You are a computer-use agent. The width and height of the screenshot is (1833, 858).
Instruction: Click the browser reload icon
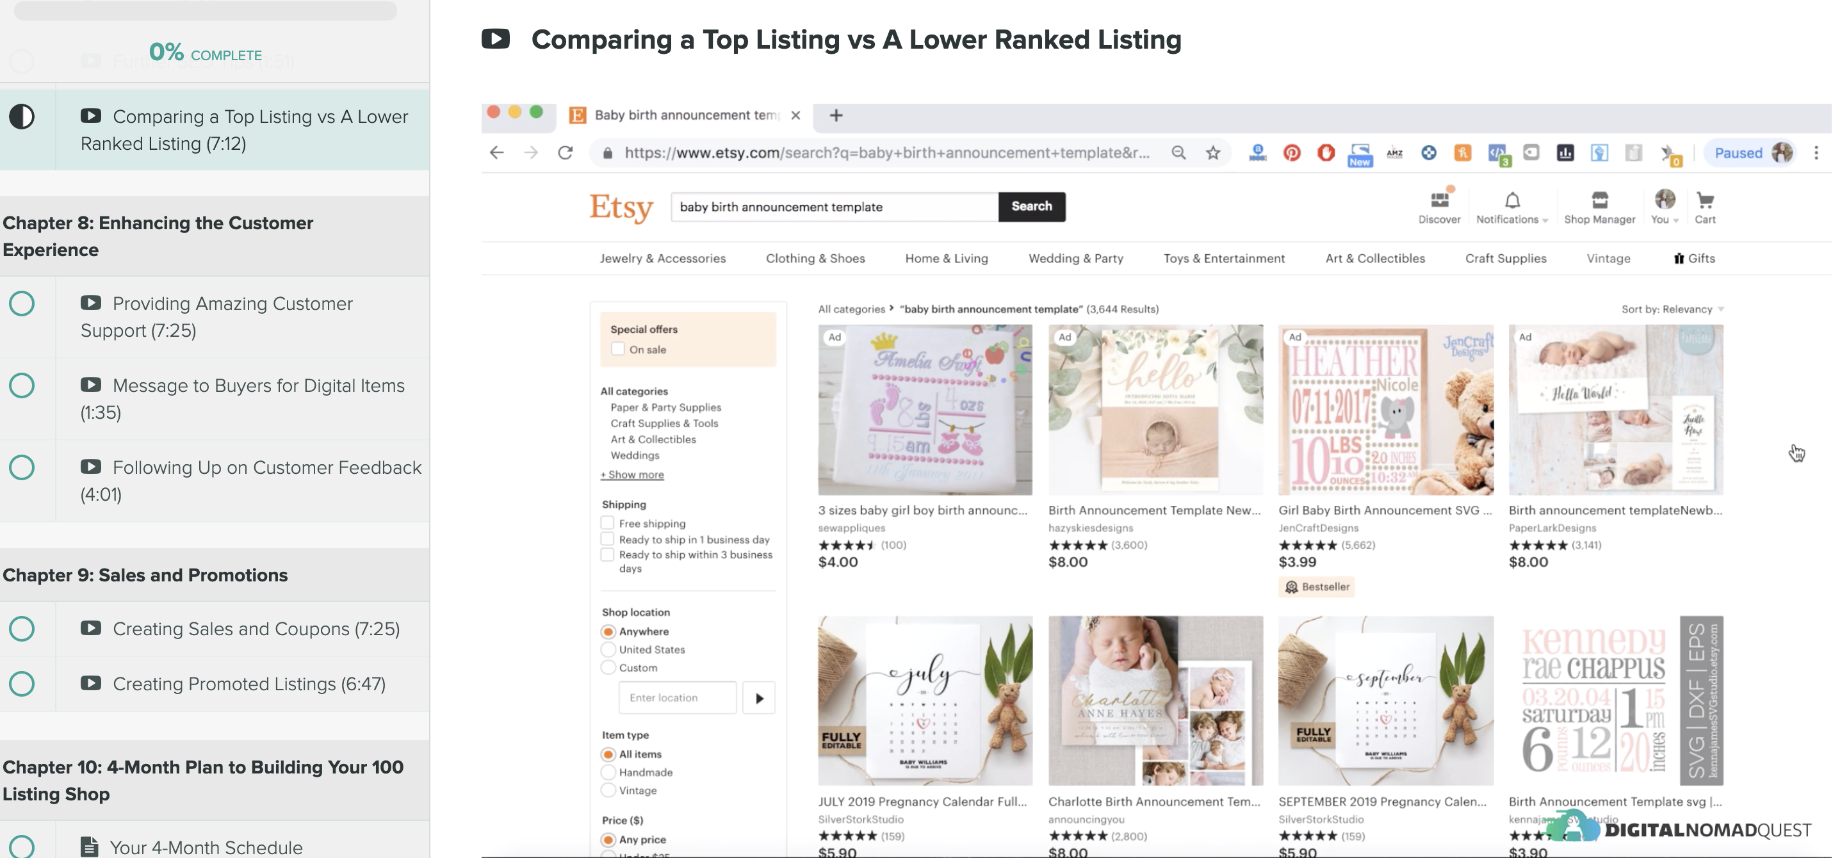pos(565,153)
